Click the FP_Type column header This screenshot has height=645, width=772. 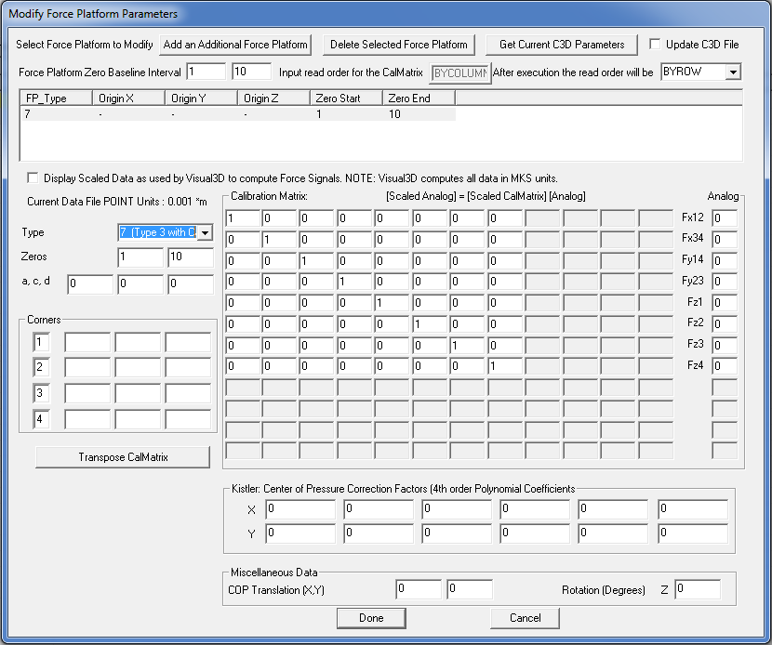point(56,99)
